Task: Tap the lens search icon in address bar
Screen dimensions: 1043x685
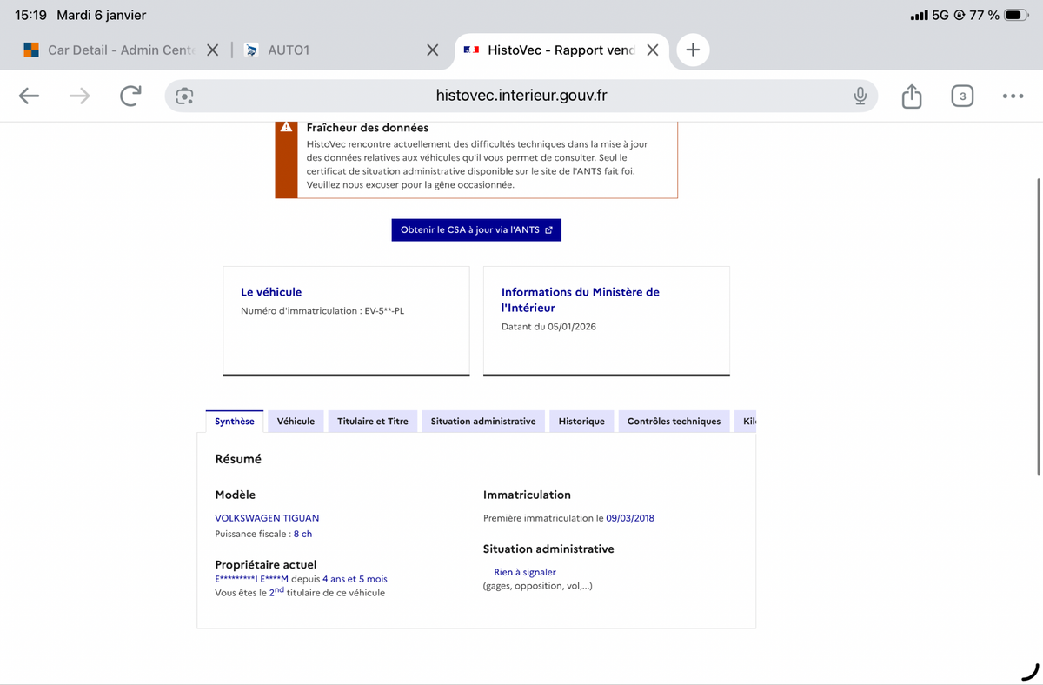Action: [x=184, y=96]
